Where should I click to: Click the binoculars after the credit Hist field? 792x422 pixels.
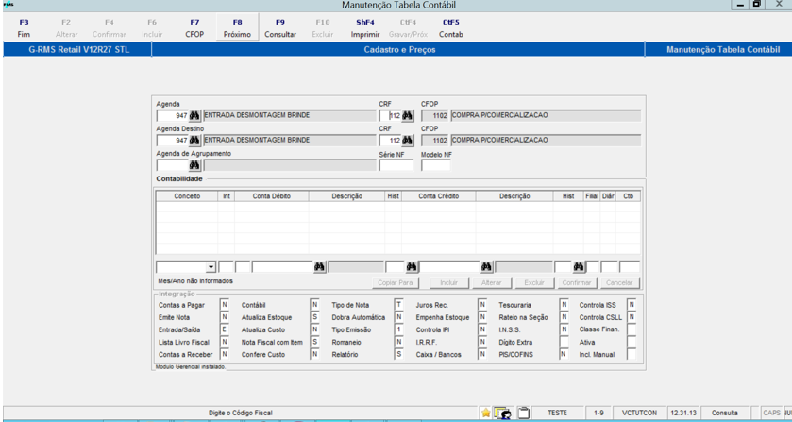click(579, 267)
